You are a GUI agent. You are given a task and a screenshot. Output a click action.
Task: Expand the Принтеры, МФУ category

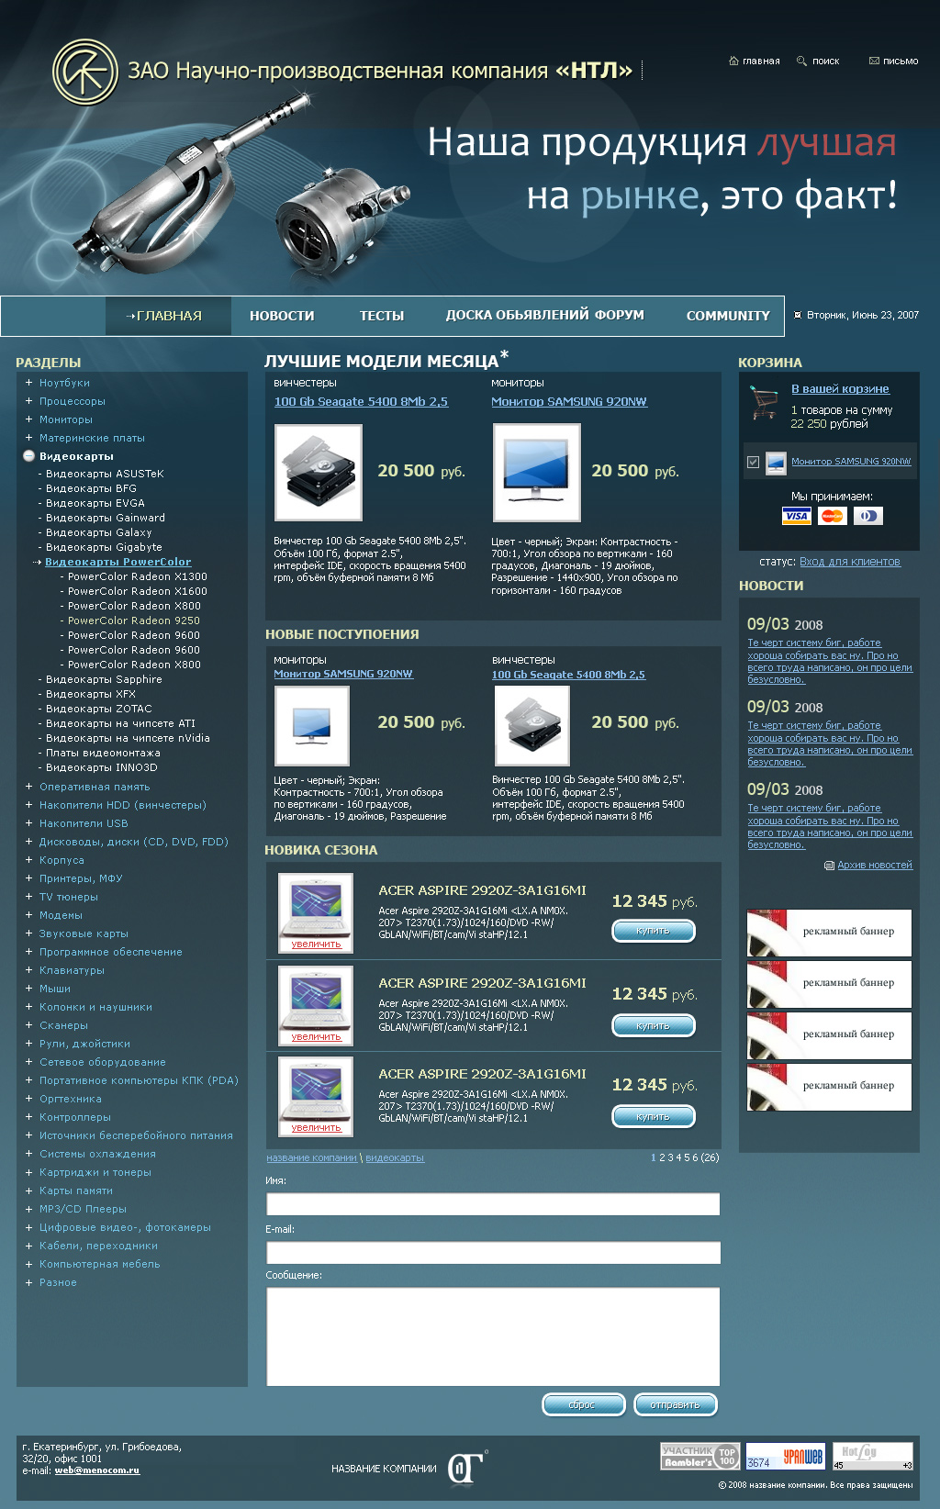tap(28, 878)
